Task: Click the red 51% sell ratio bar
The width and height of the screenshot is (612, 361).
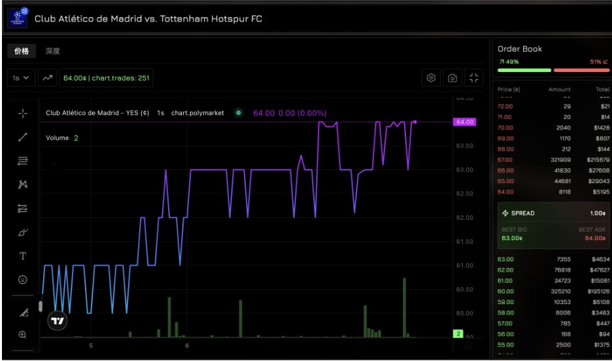Action: point(581,70)
